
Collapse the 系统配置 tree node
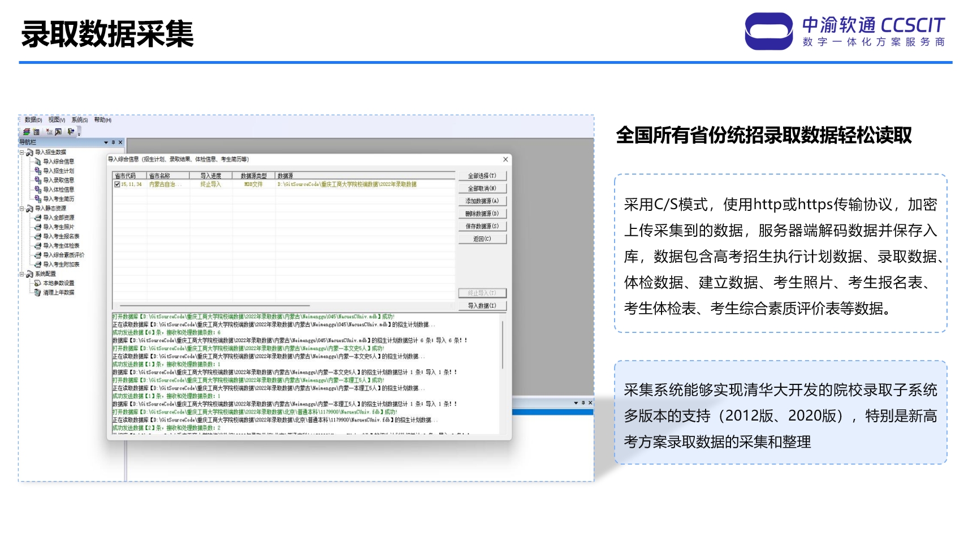click(x=22, y=274)
